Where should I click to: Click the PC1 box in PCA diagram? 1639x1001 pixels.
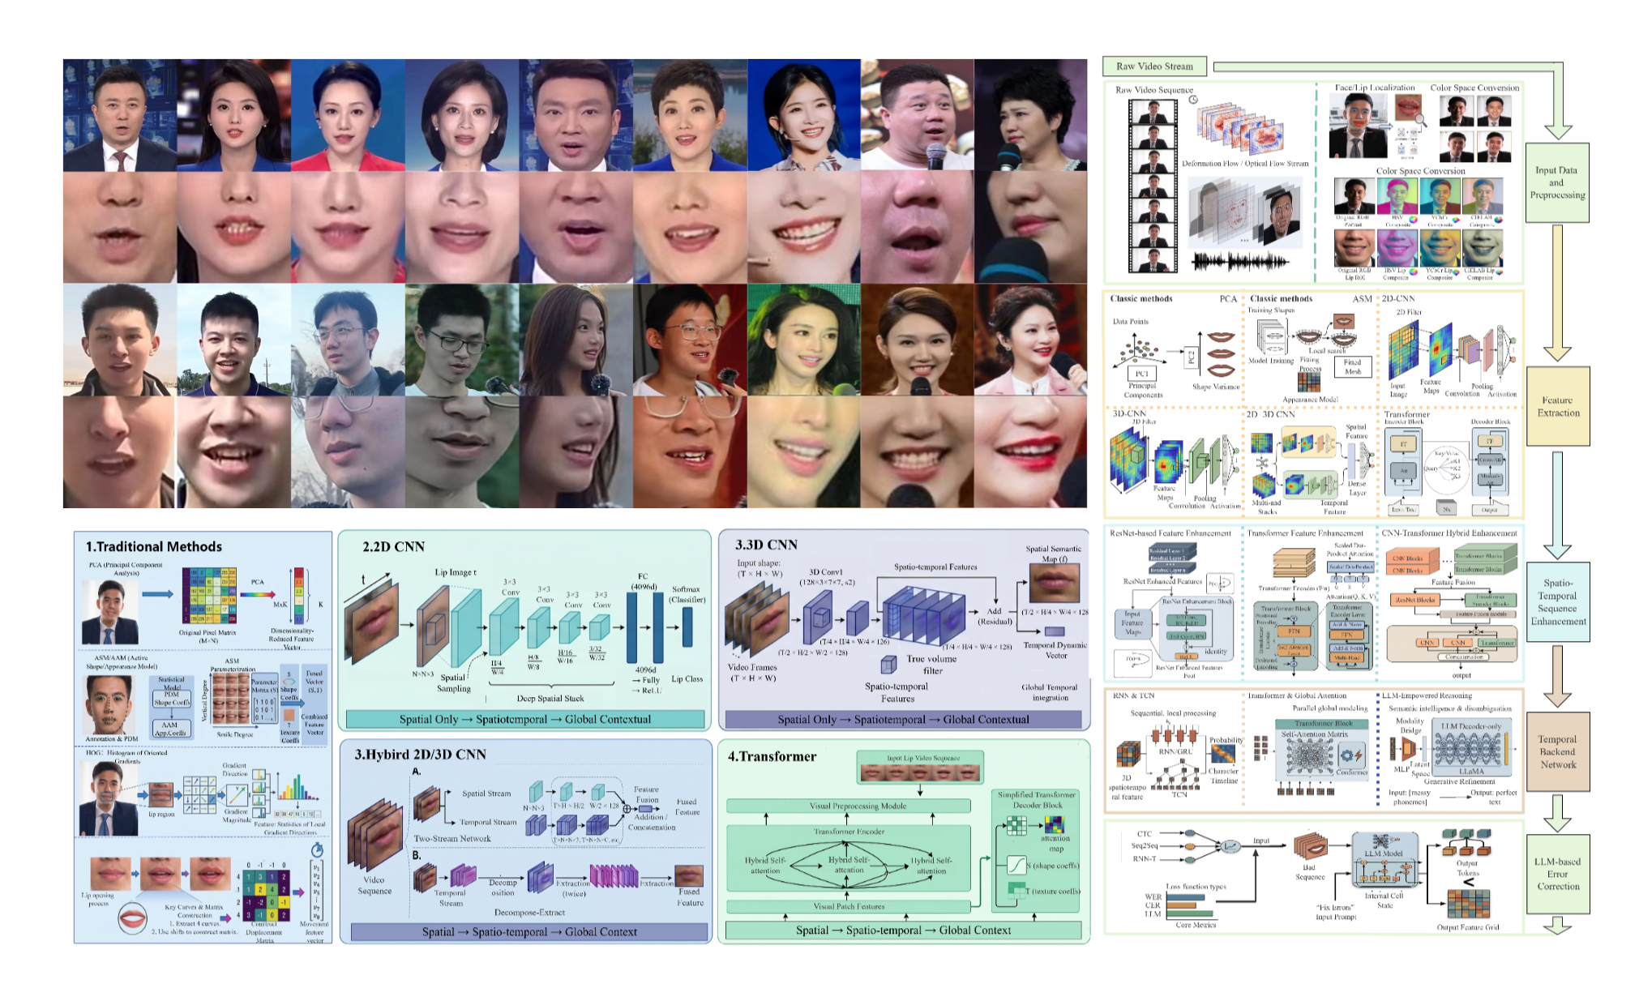click(x=1141, y=374)
